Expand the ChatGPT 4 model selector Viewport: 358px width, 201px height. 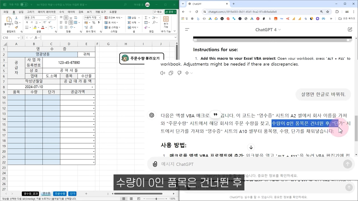tap(268, 30)
